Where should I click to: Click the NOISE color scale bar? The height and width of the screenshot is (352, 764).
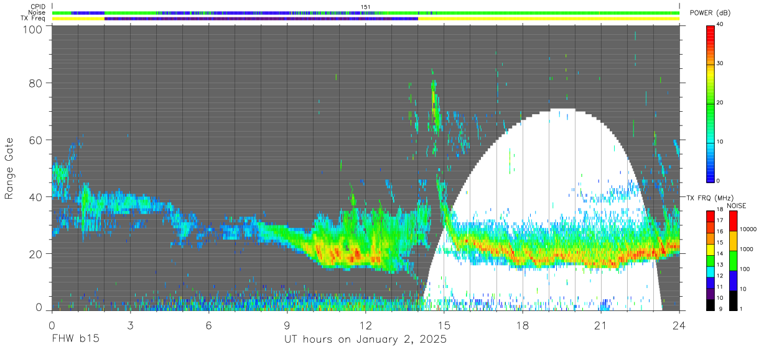tap(733, 259)
